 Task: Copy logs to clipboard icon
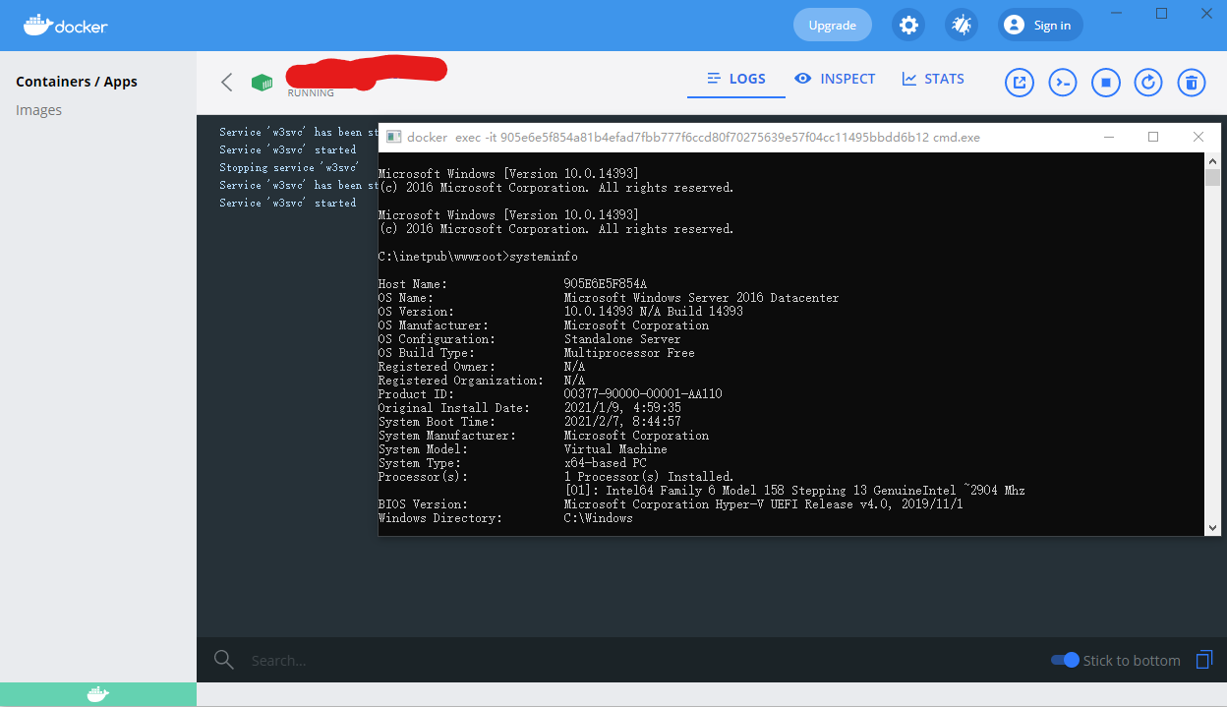tap(1204, 660)
